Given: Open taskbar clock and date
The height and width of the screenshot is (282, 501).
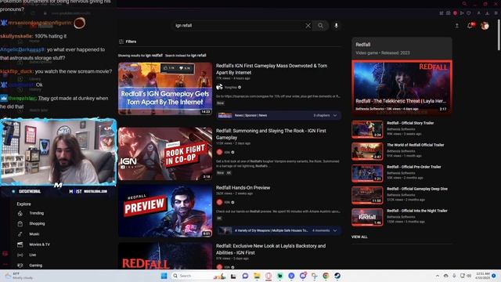Looking at the screenshot, I should click(x=483, y=276).
